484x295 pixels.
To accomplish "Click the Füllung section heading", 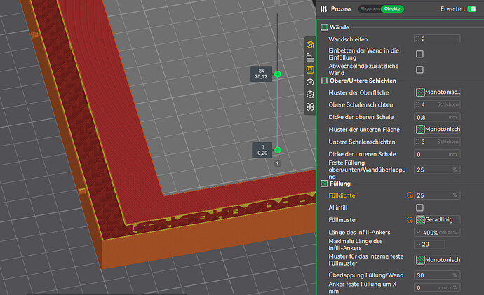I will [x=340, y=184].
